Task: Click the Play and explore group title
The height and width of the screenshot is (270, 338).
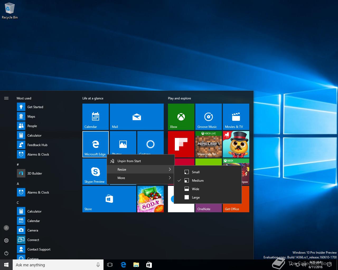Action: (x=179, y=98)
